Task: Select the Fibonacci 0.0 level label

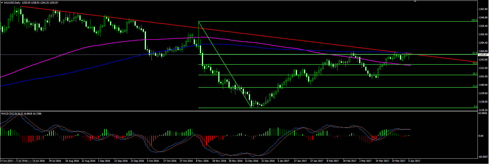Action: pos(475,107)
